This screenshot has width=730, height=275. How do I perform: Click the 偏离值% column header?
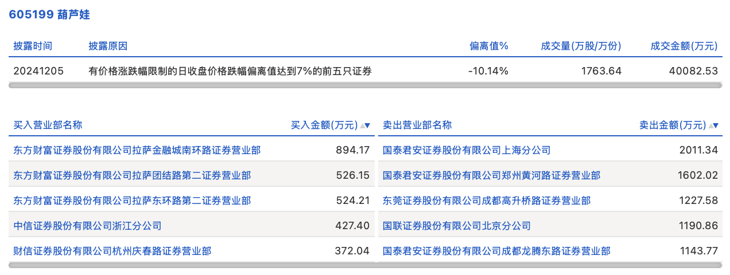pyautogui.click(x=489, y=46)
